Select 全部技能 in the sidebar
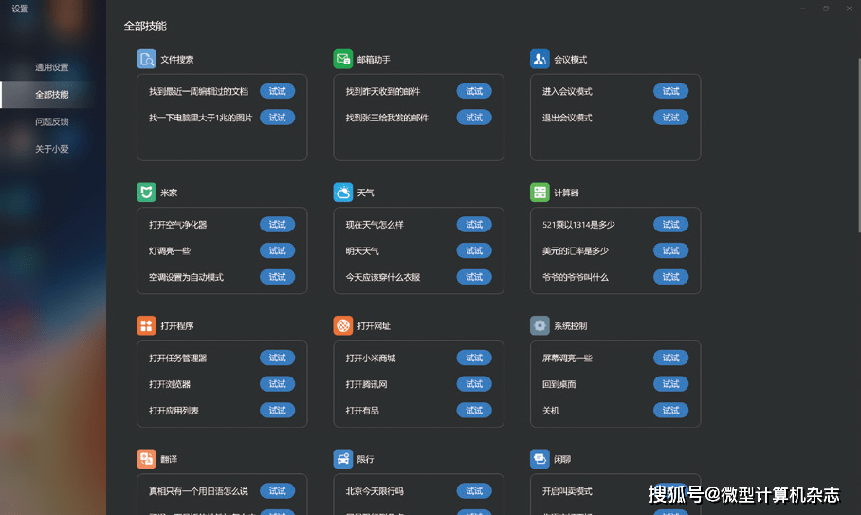Screen dimensions: 861x515 pos(52,95)
